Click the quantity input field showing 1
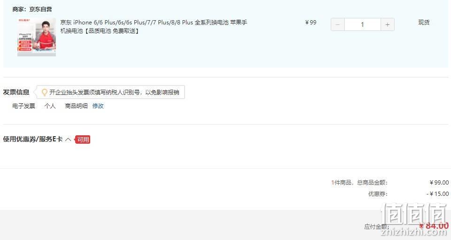Viewport: 451px width, 240px height. [x=362, y=24]
